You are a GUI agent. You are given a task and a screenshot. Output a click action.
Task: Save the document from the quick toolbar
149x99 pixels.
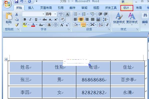[x=16, y=1]
